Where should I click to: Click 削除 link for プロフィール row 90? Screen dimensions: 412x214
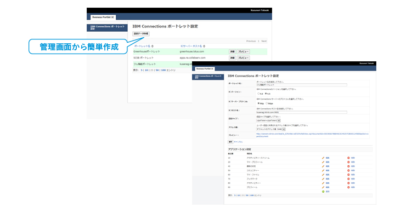pos(353,187)
